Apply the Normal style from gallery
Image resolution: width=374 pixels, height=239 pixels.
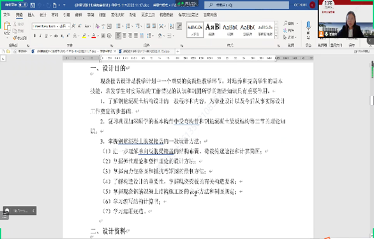[x=195, y=30]
